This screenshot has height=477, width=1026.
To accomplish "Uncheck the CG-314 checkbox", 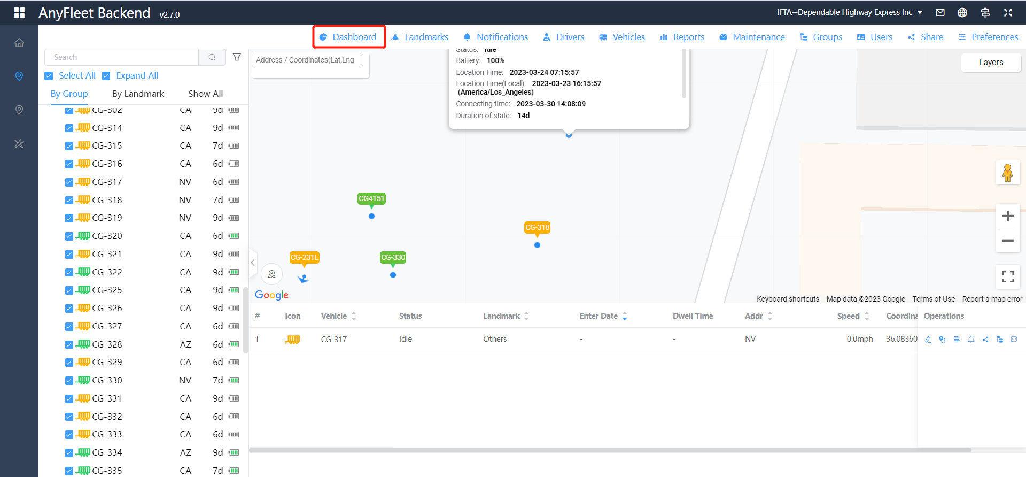I will (69, 128).
